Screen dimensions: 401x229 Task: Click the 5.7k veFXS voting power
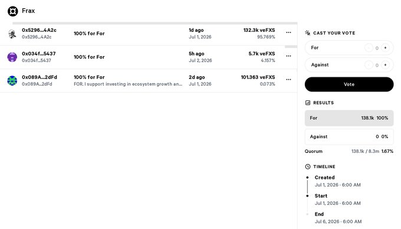(262, 54)
